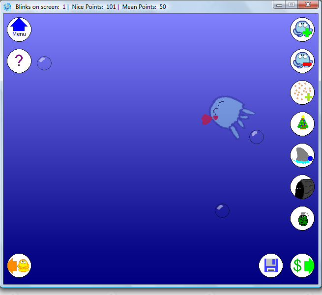The width and height of the screenshot is (322, 295).
Task: Place the Christmas tree decoration
Action: tap(302, 124)
